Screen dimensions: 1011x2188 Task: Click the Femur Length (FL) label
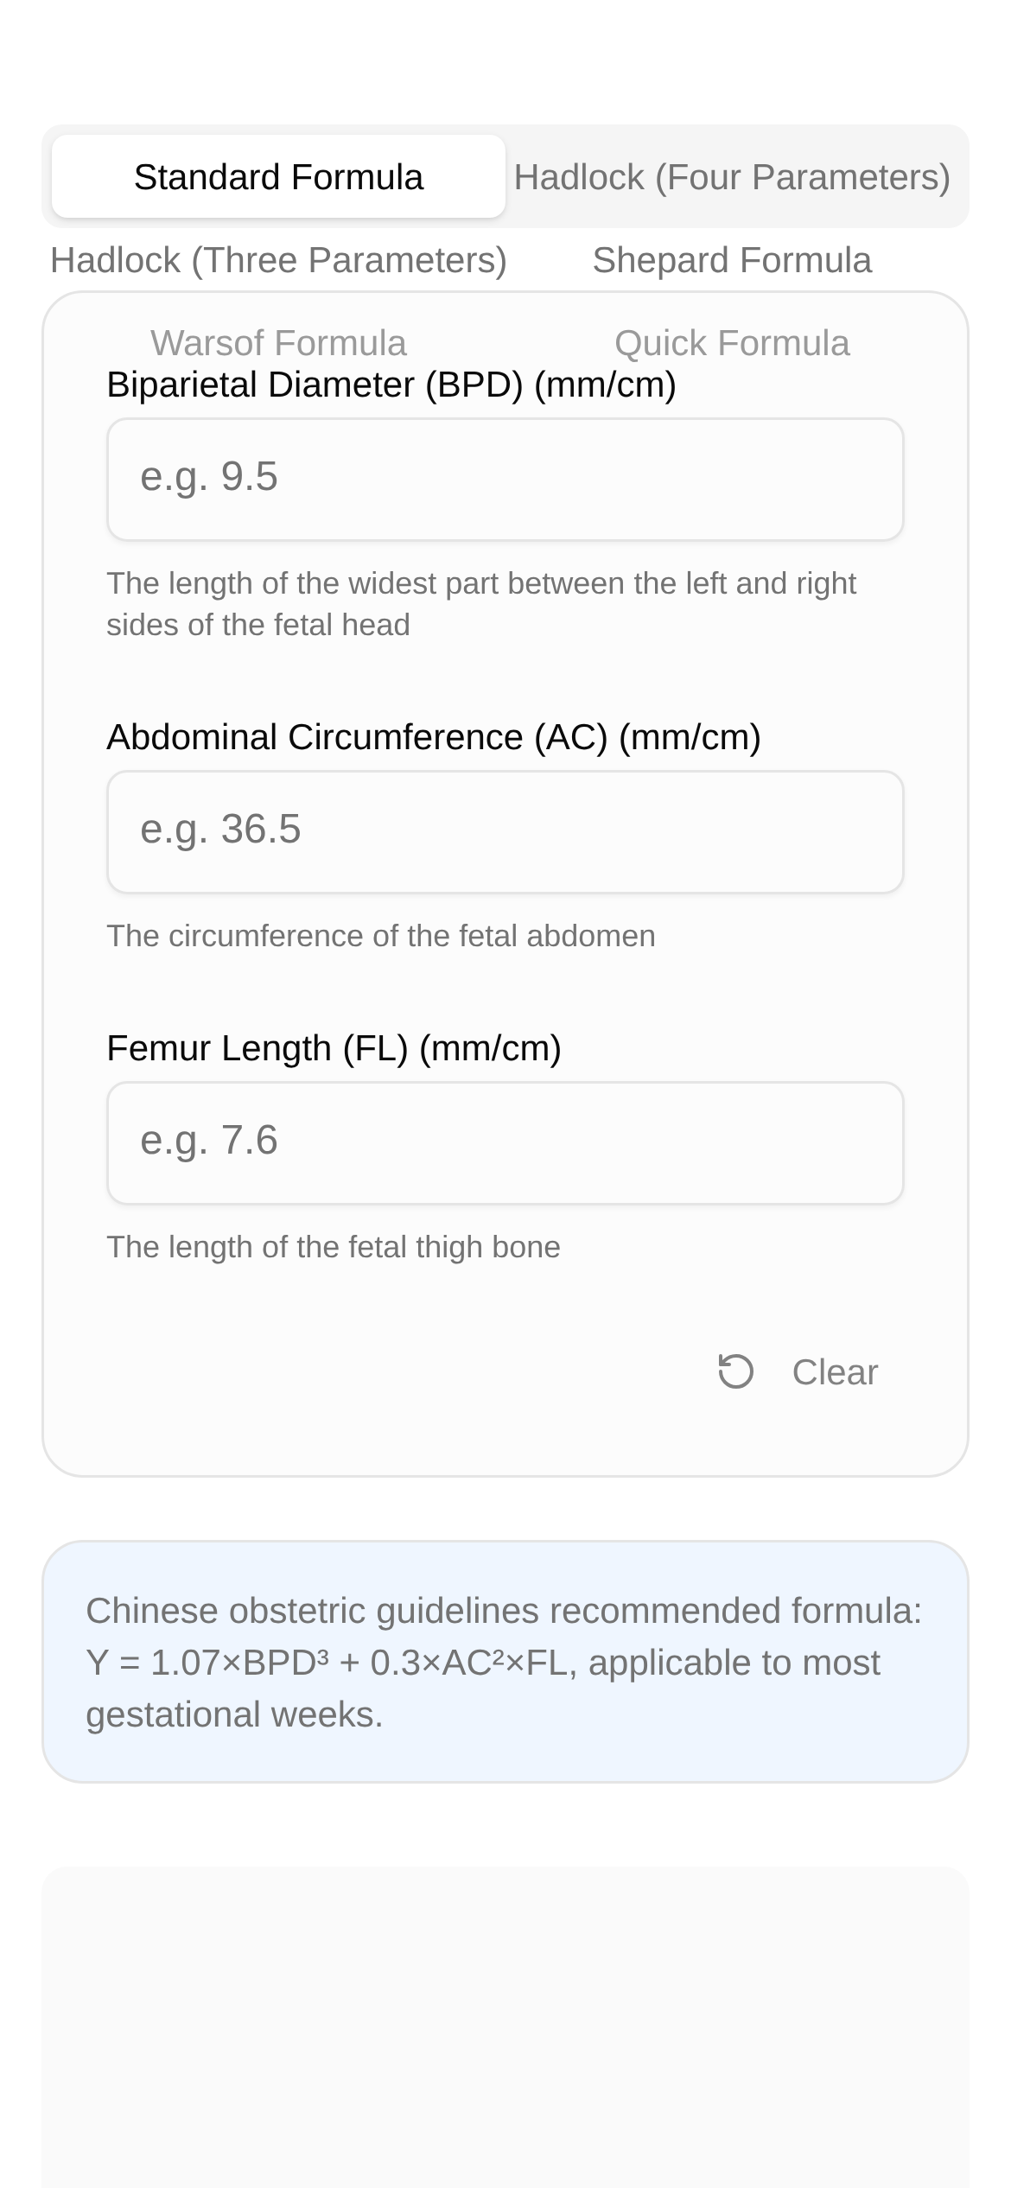334,1048
